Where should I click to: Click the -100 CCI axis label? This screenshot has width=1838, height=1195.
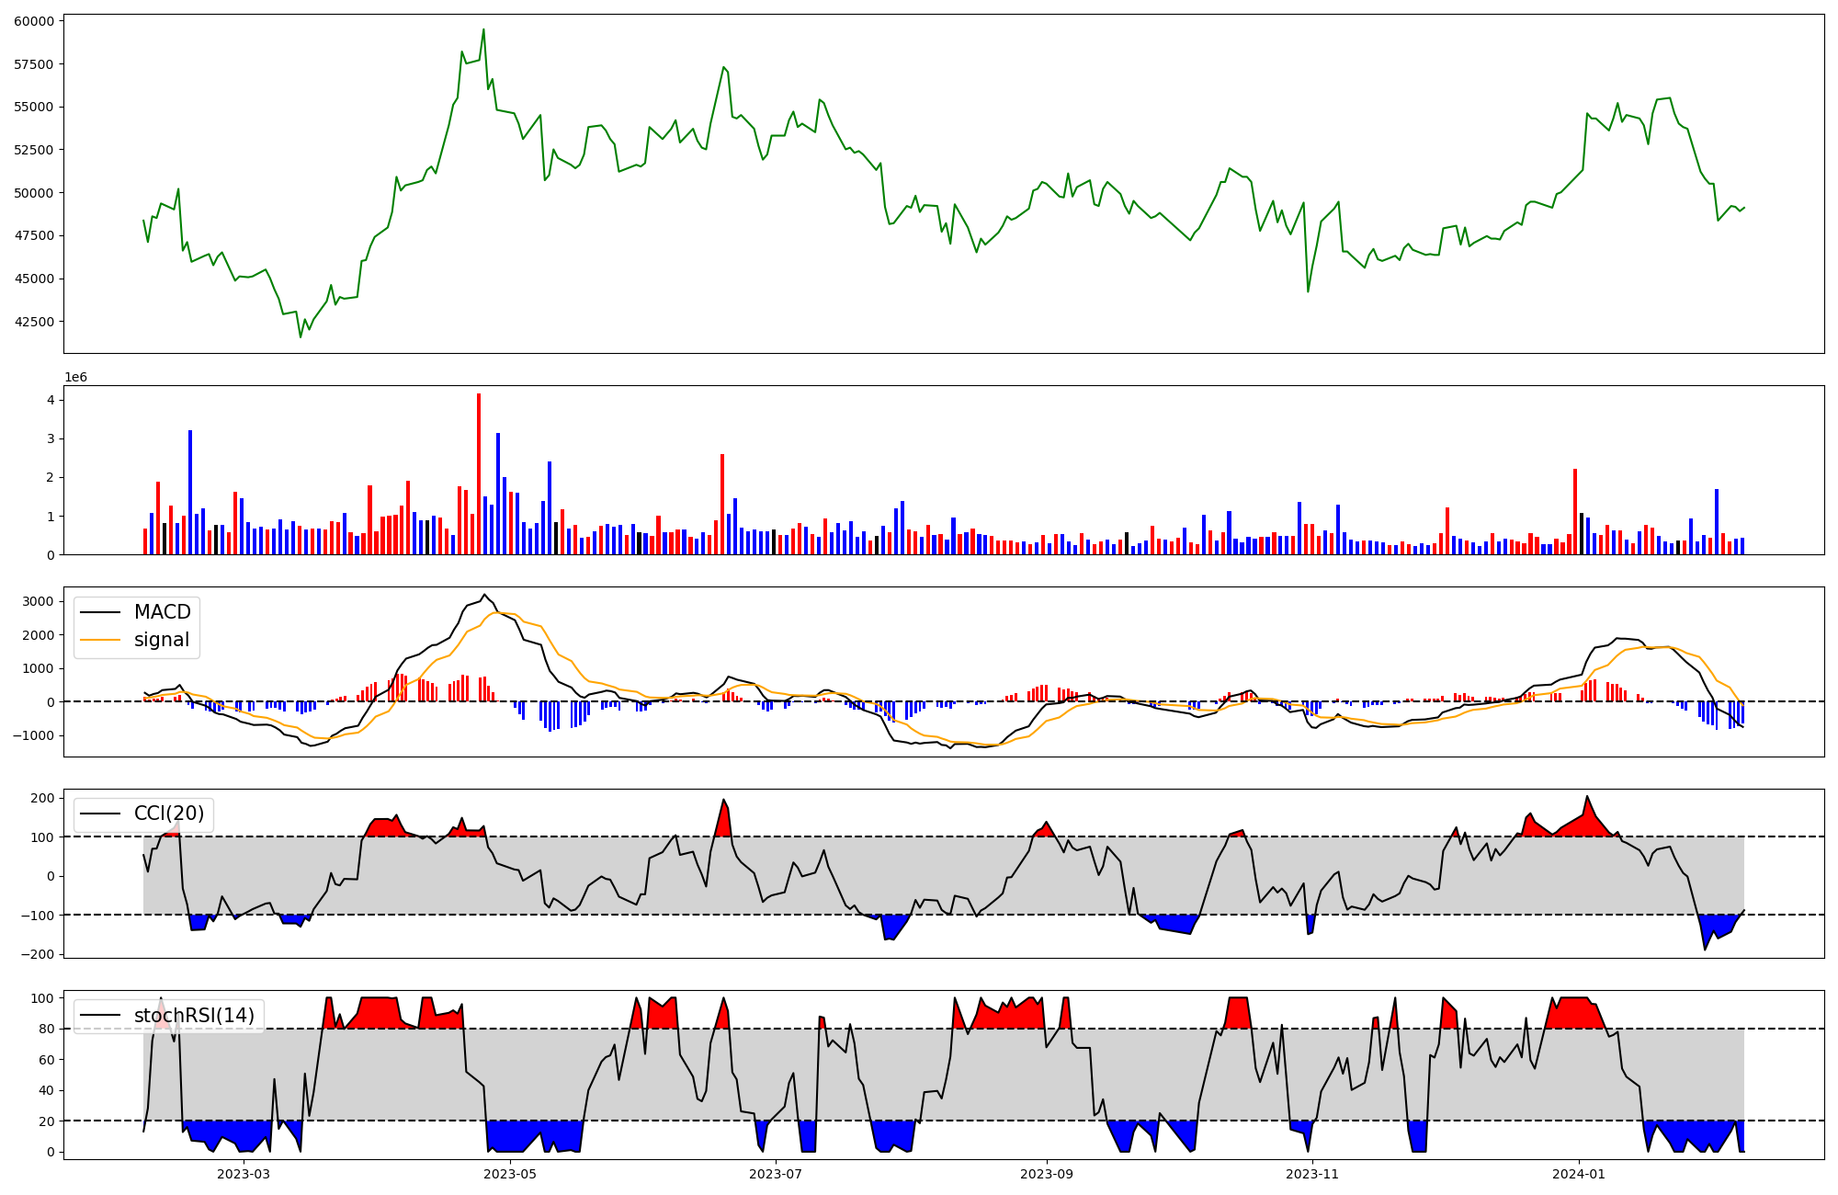pos(37,915)
